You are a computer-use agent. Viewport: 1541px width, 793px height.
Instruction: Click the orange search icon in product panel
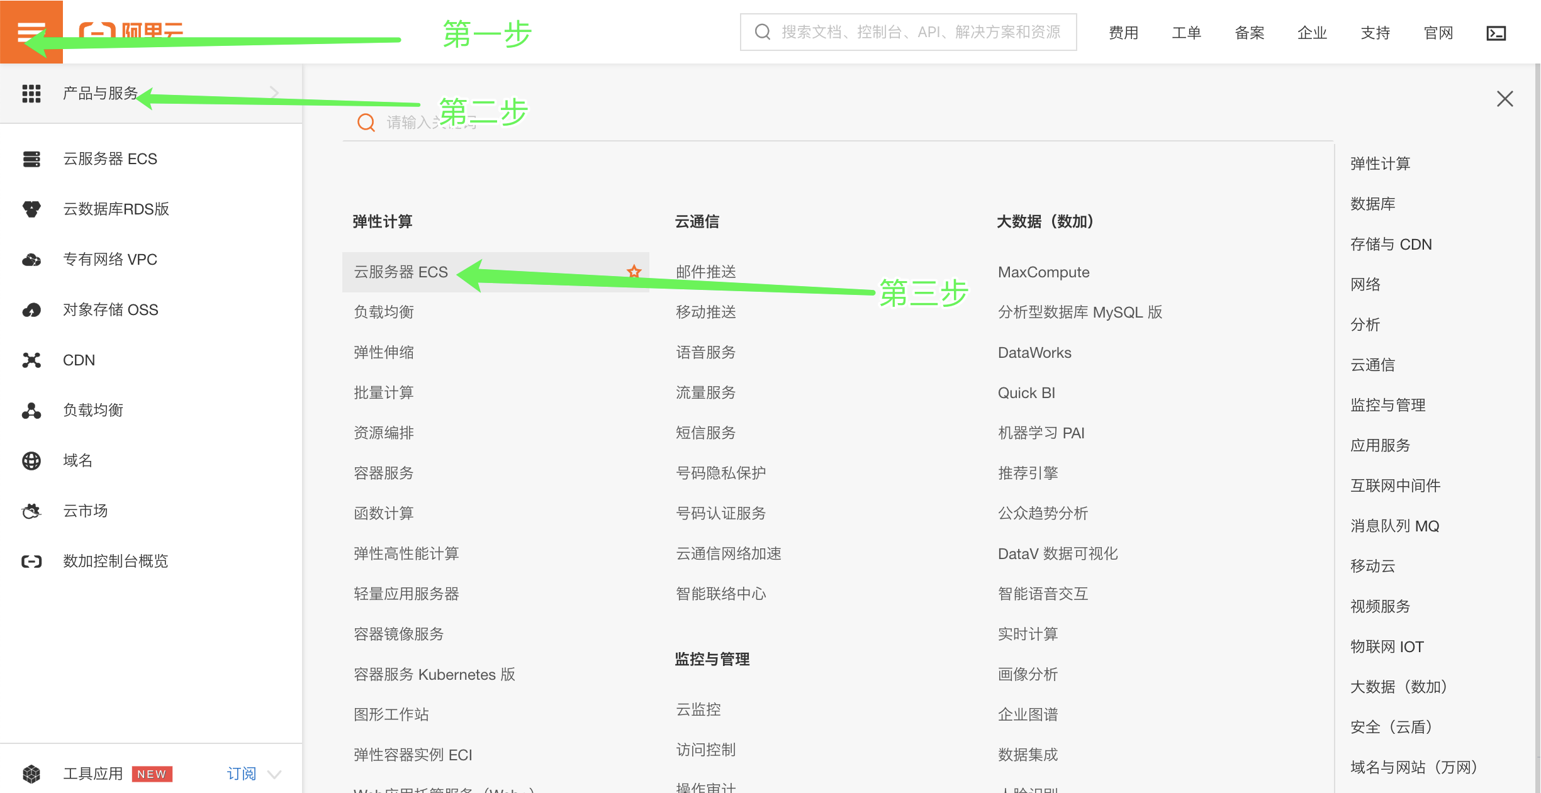tap(366, 123)
